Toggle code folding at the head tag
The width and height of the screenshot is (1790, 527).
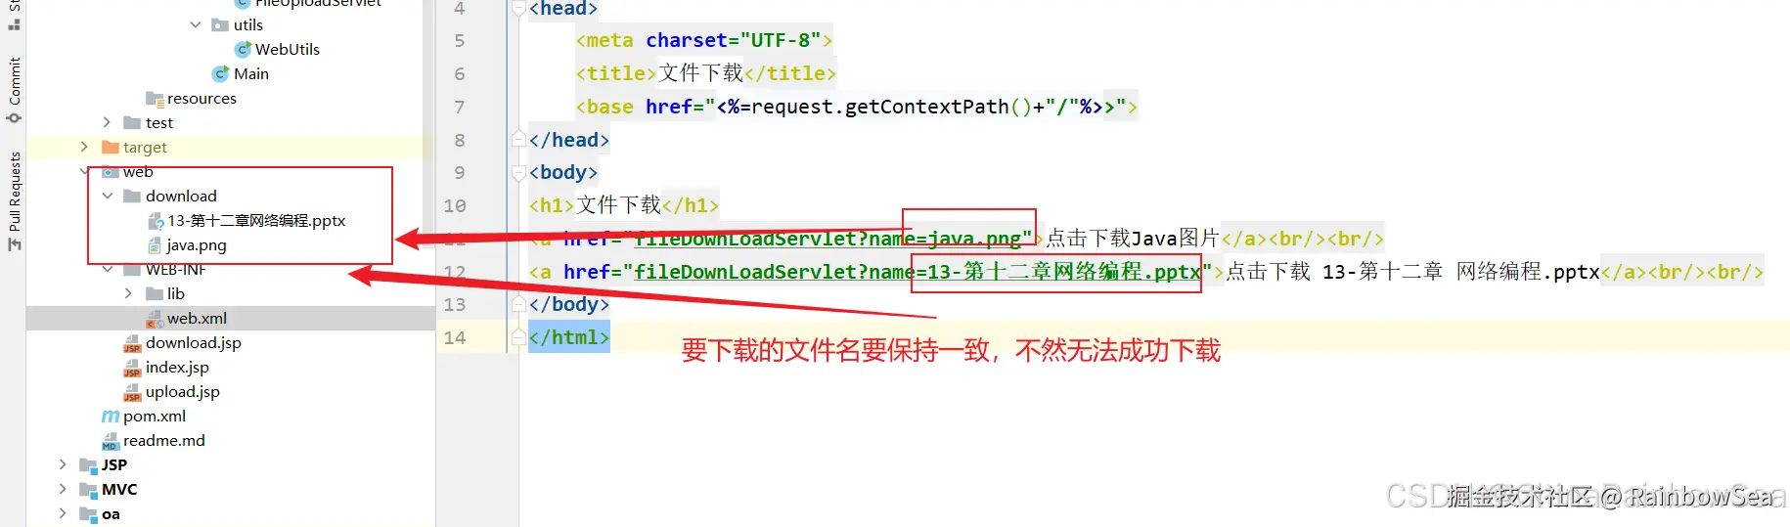518,9
